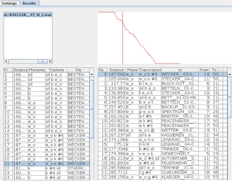Click the right table's scroll-up arrow
Viewport: 234px width, 181px height.
coord(230,74)
